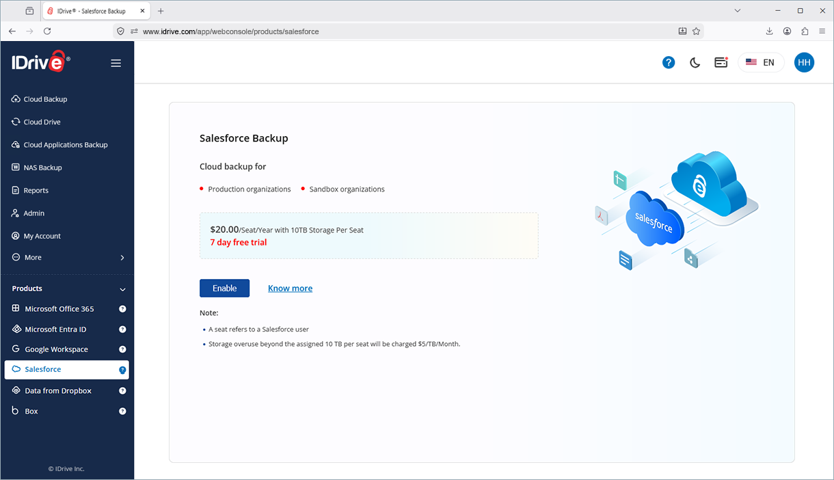Open the billing card icon in header
The image size is (834, 480).
tap(721, 62)
